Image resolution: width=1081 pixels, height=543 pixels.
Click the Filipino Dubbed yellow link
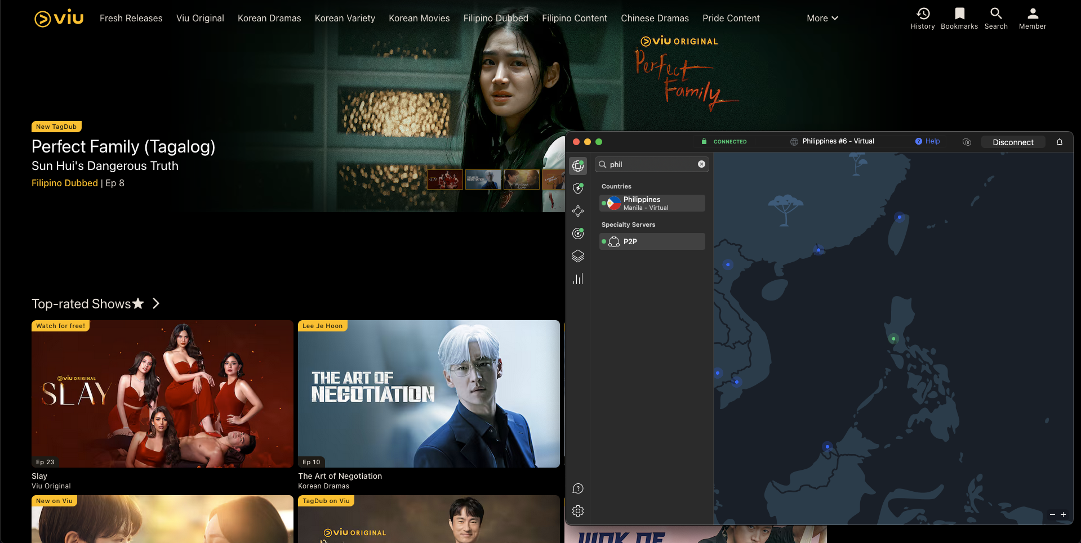[x=65, y=183]
